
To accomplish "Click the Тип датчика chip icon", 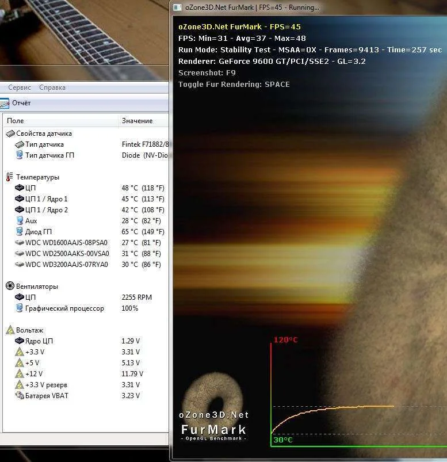I will tap(20, 144).
